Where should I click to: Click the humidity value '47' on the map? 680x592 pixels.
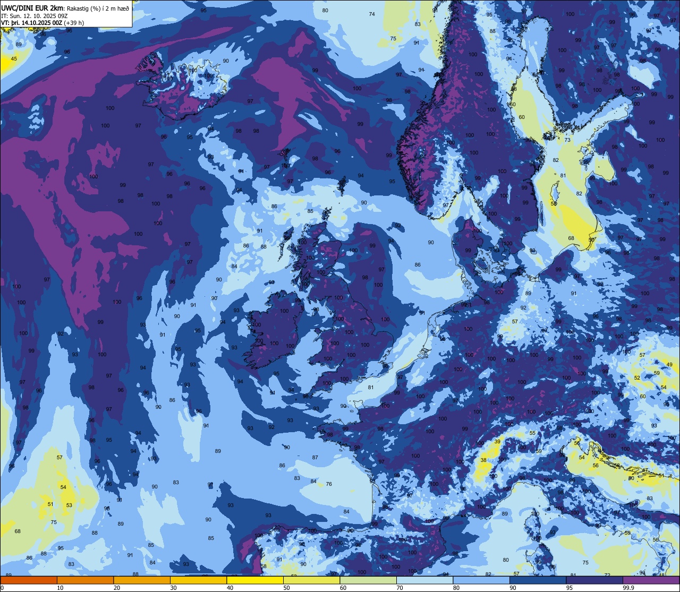(644, 470)
